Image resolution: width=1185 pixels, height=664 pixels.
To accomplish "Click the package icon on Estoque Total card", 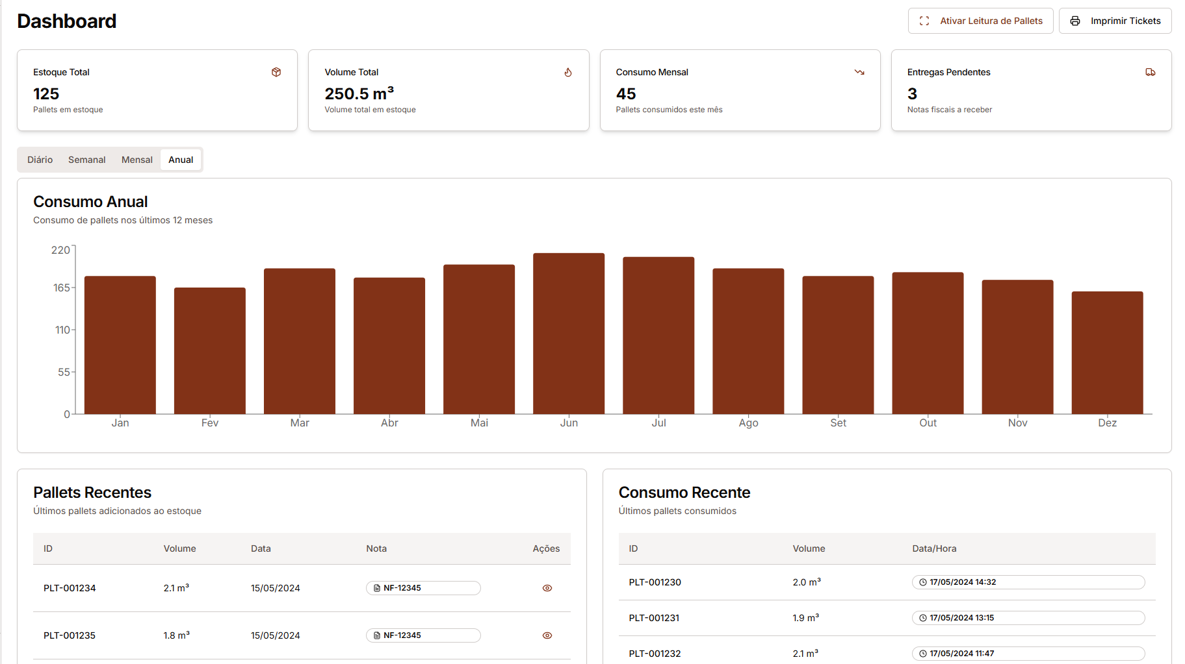I will coord(276,72).
